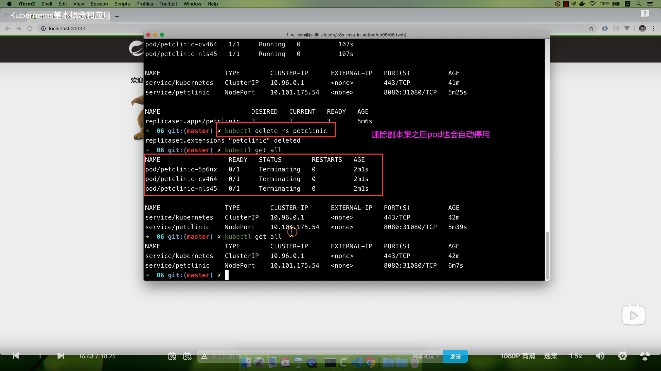Open the iTerm2 application menu

(x=27, y=4)
